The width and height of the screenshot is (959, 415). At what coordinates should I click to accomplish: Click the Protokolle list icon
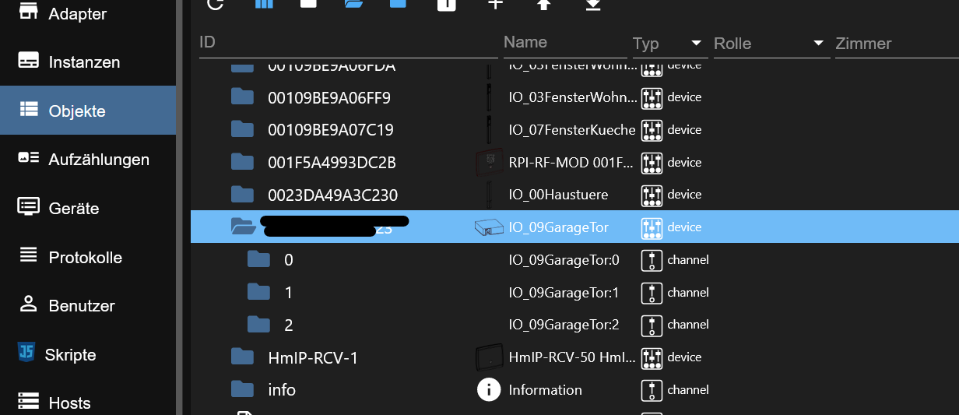[x=29, y=255]
